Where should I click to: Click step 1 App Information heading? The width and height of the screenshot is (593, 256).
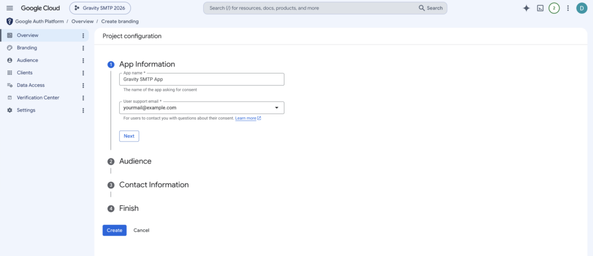pyautogui.click(x=147, y=64)
